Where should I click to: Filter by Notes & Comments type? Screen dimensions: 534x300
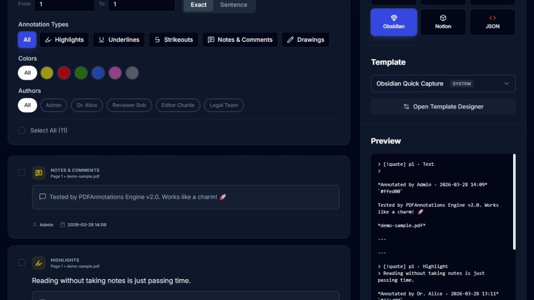click(x=240, y=40)
